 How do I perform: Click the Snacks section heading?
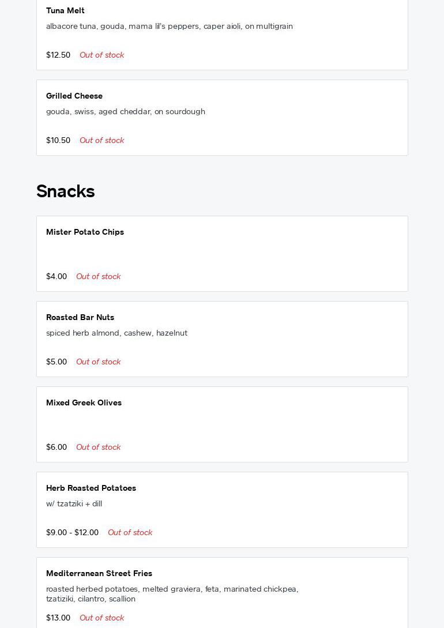pyautogui.click(x=66, y=191)
